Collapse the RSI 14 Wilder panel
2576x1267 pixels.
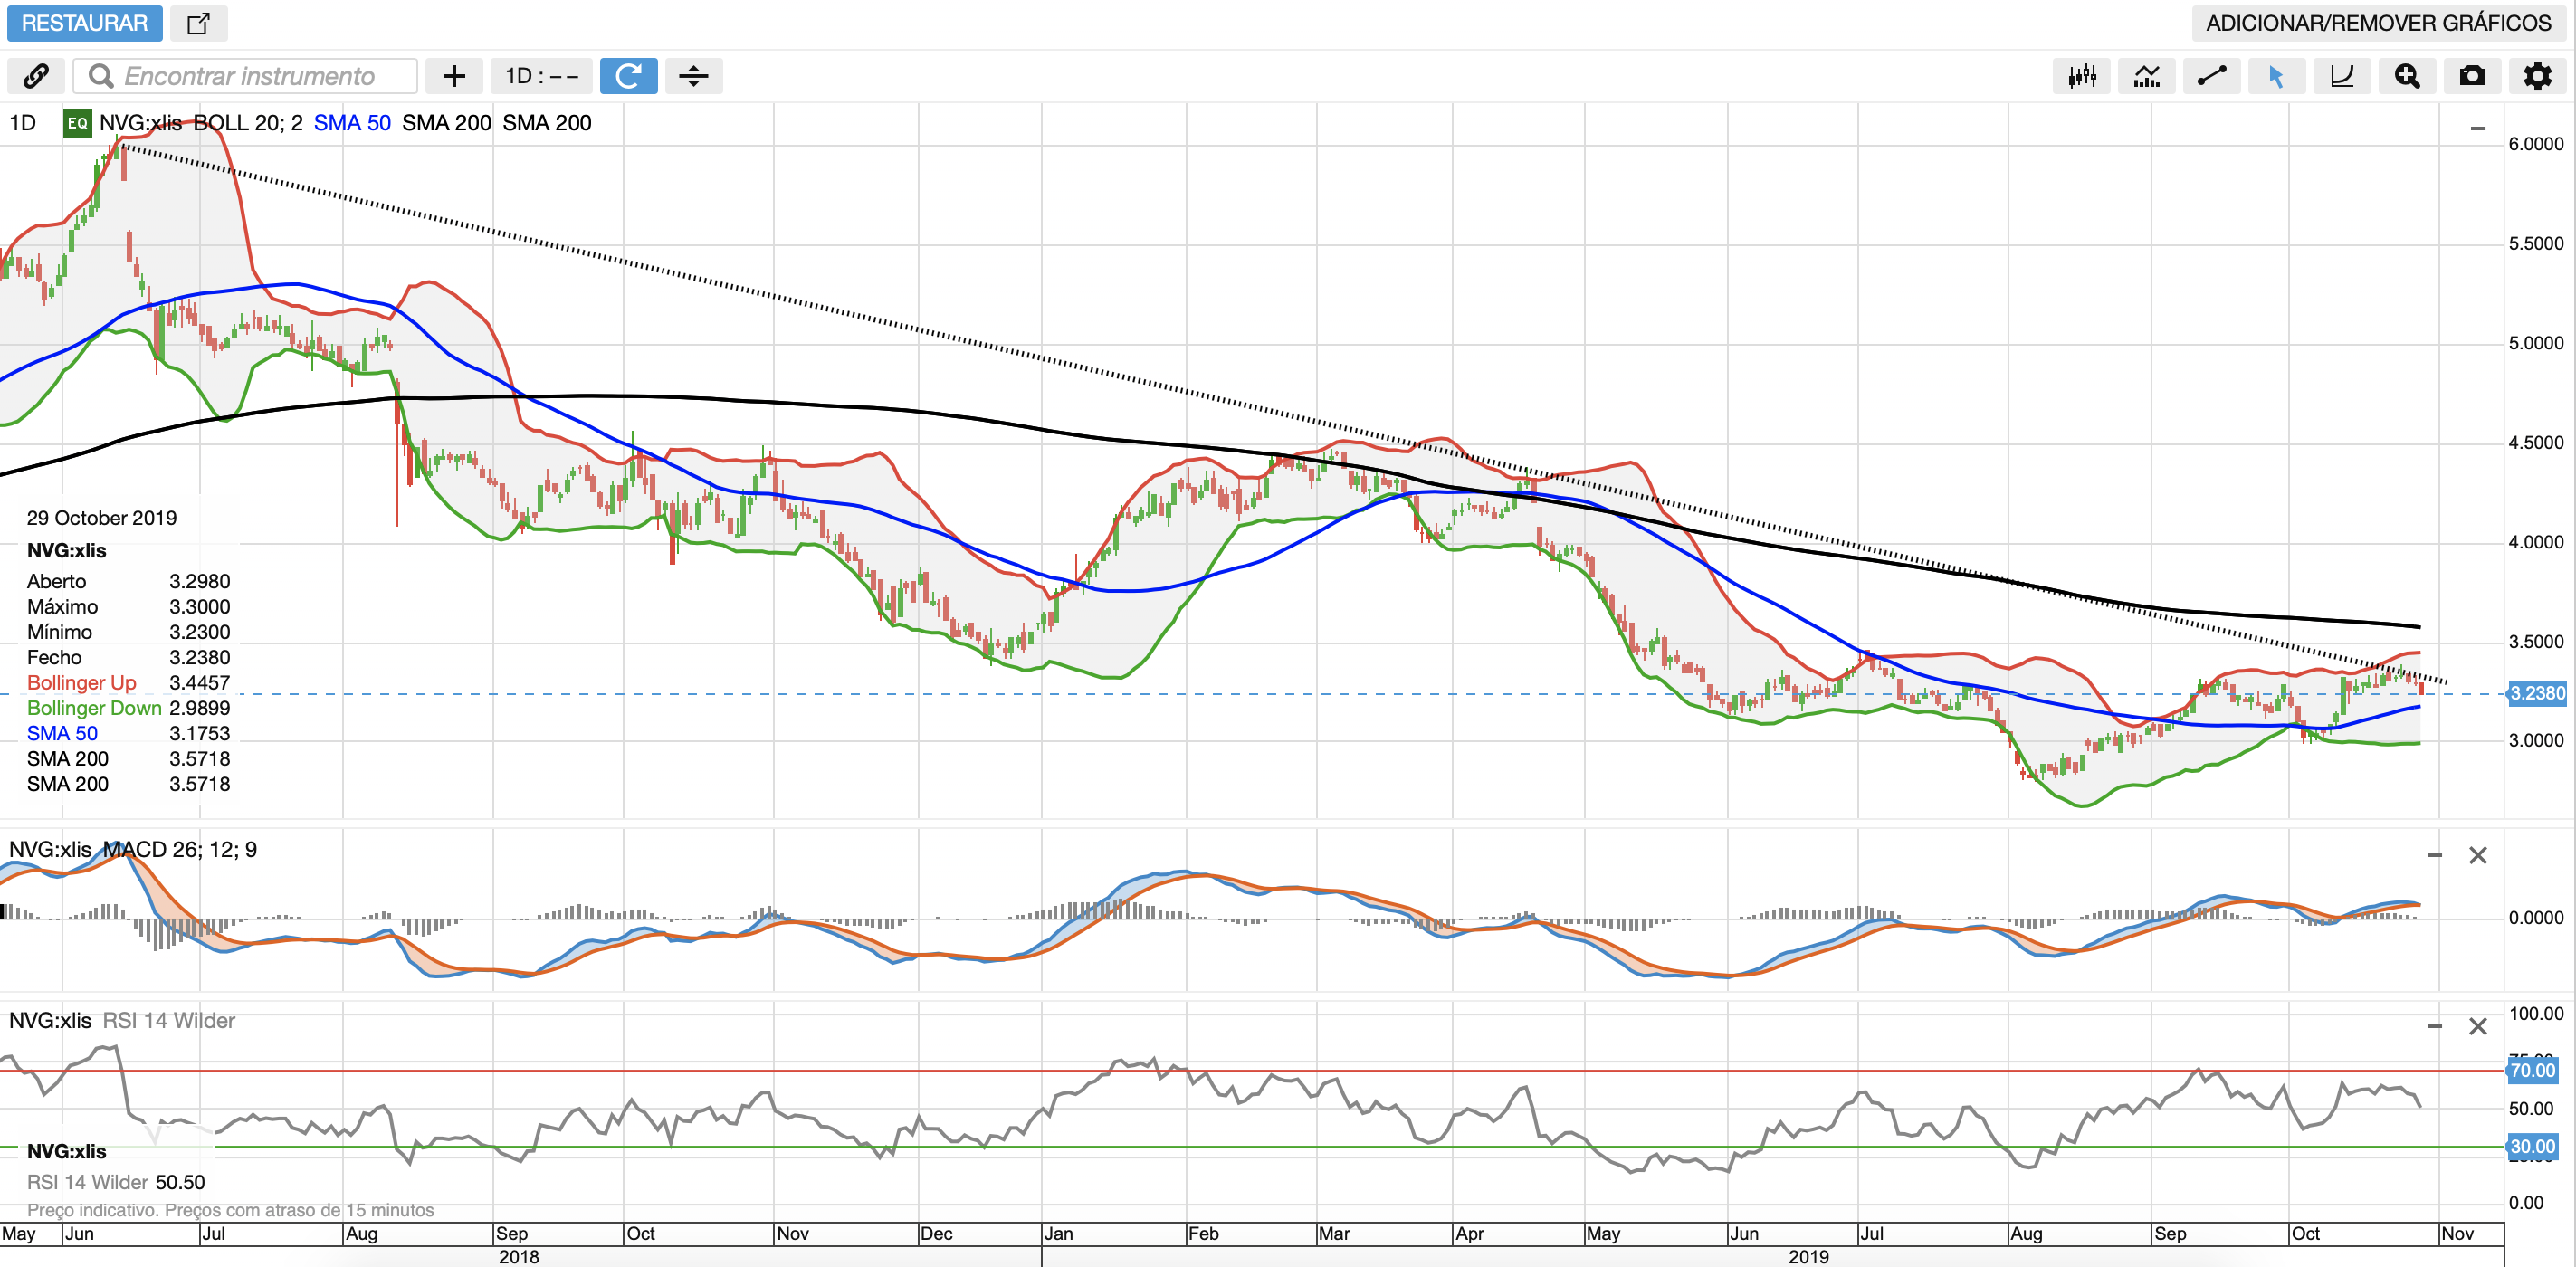click(2434, 1027)
